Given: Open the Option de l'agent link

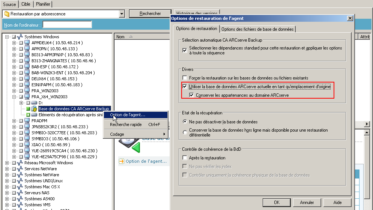Looking at the screenshot, I should [x=146, y=161].
